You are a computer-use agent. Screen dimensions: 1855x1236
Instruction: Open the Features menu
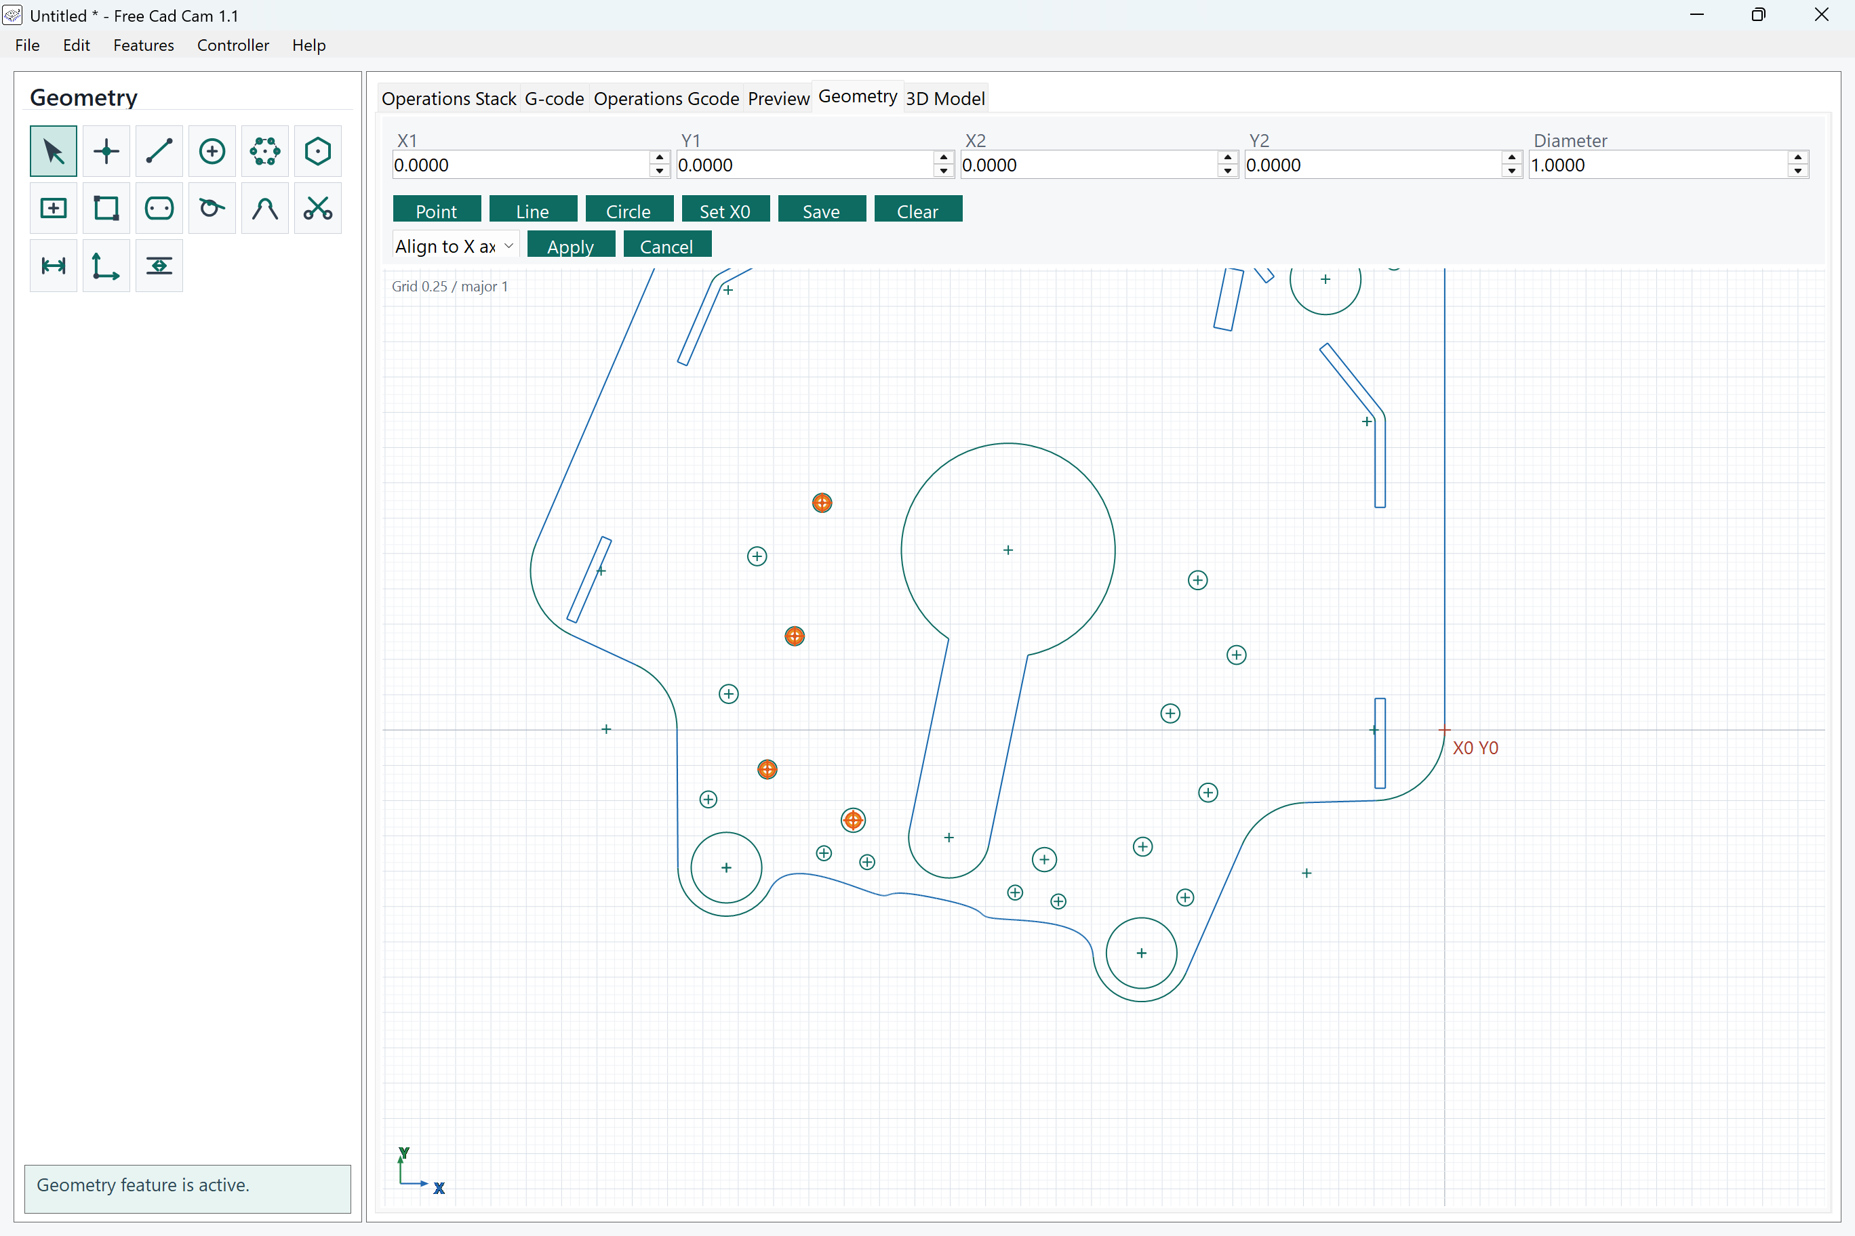(x=144, y=45)
